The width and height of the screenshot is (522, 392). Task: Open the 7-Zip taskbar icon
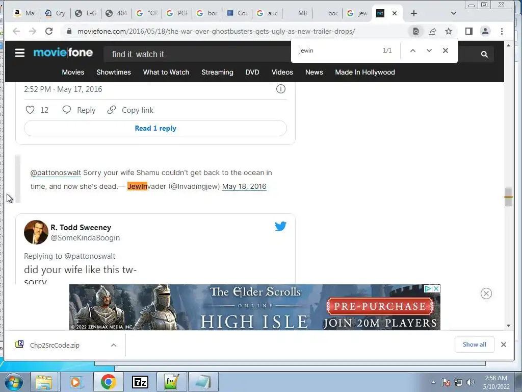pos(140,382)
